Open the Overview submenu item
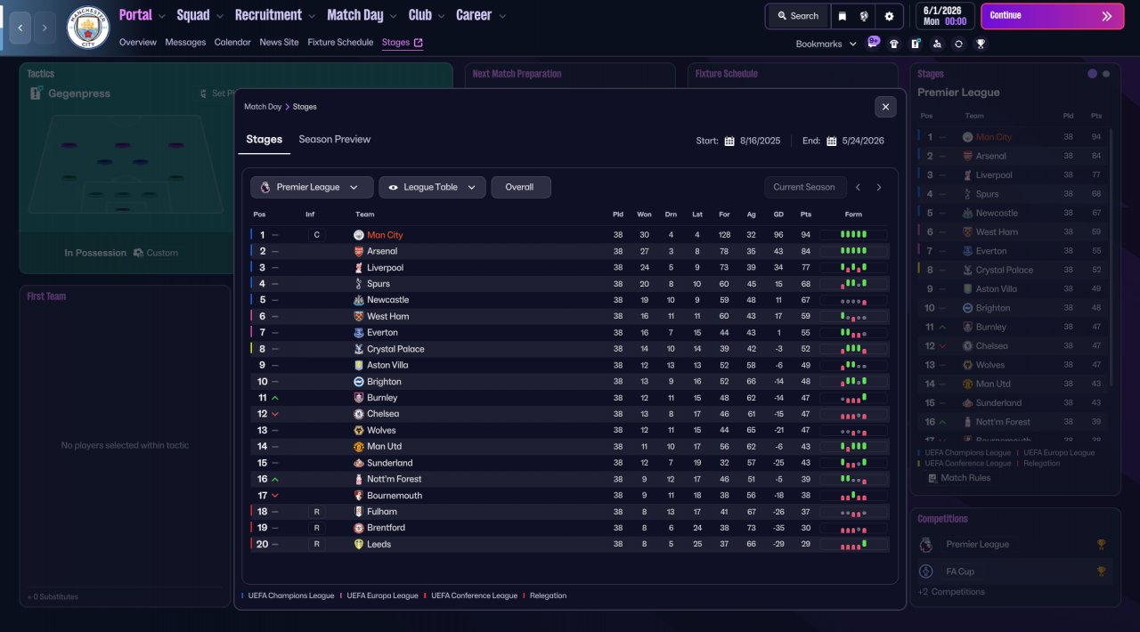 coord(138,42)
